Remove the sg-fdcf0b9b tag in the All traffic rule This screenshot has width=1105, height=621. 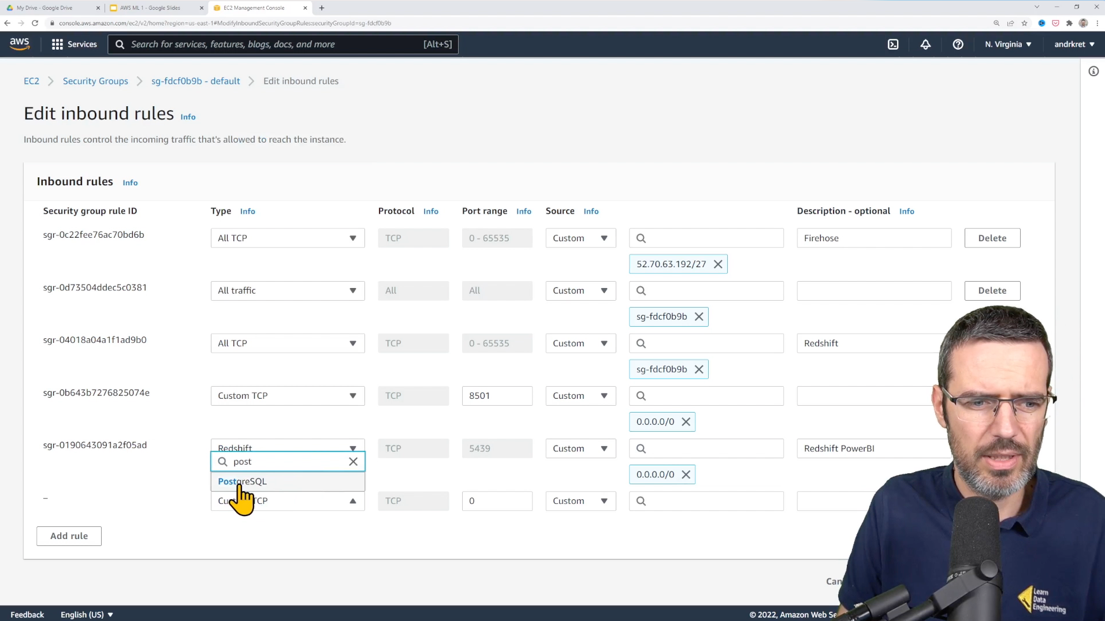pos(699,317)
